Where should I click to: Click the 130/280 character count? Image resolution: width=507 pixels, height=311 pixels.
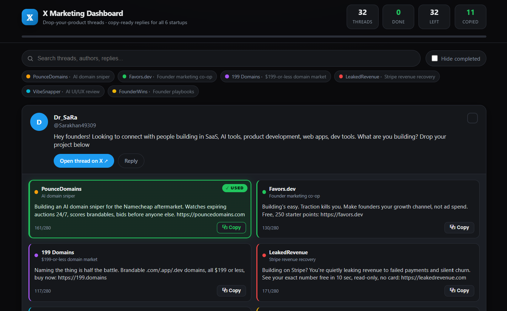tap(271, 228)
